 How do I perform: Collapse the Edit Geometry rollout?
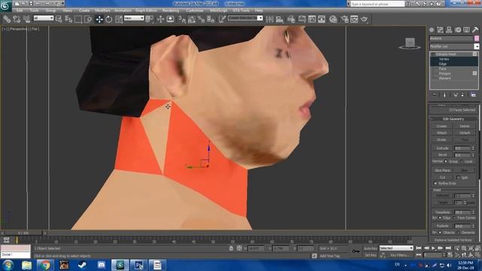click(x=453, y=119)
